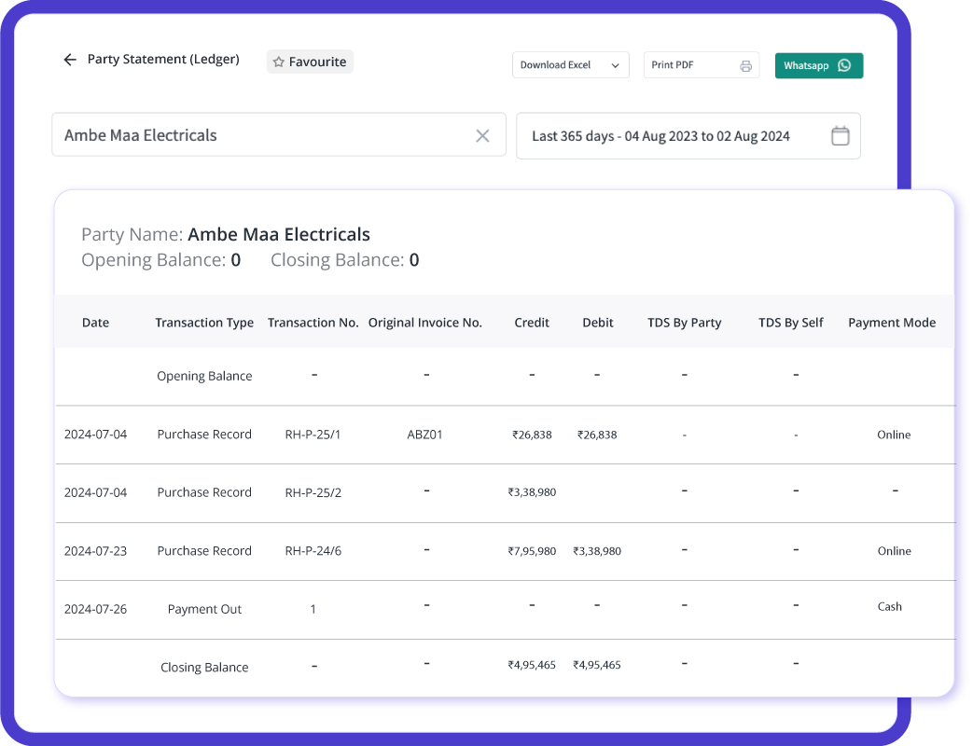Open the Download Excel options

(570, 65)
